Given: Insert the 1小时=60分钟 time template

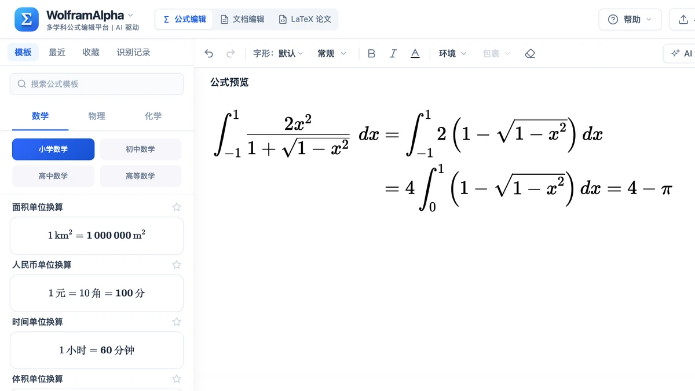Looking at the screenshot, I should pyautogui.click(x=97, y=350).
